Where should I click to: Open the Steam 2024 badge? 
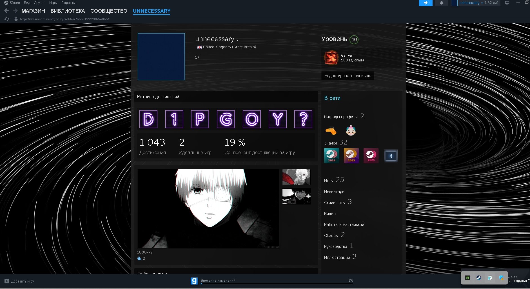tap(331, 155)
